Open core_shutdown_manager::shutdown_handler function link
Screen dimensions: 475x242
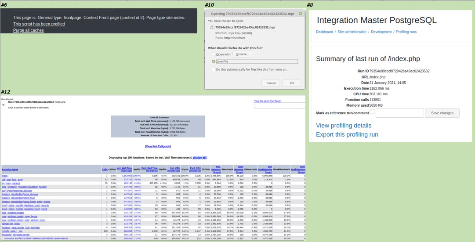click(24, 187)
